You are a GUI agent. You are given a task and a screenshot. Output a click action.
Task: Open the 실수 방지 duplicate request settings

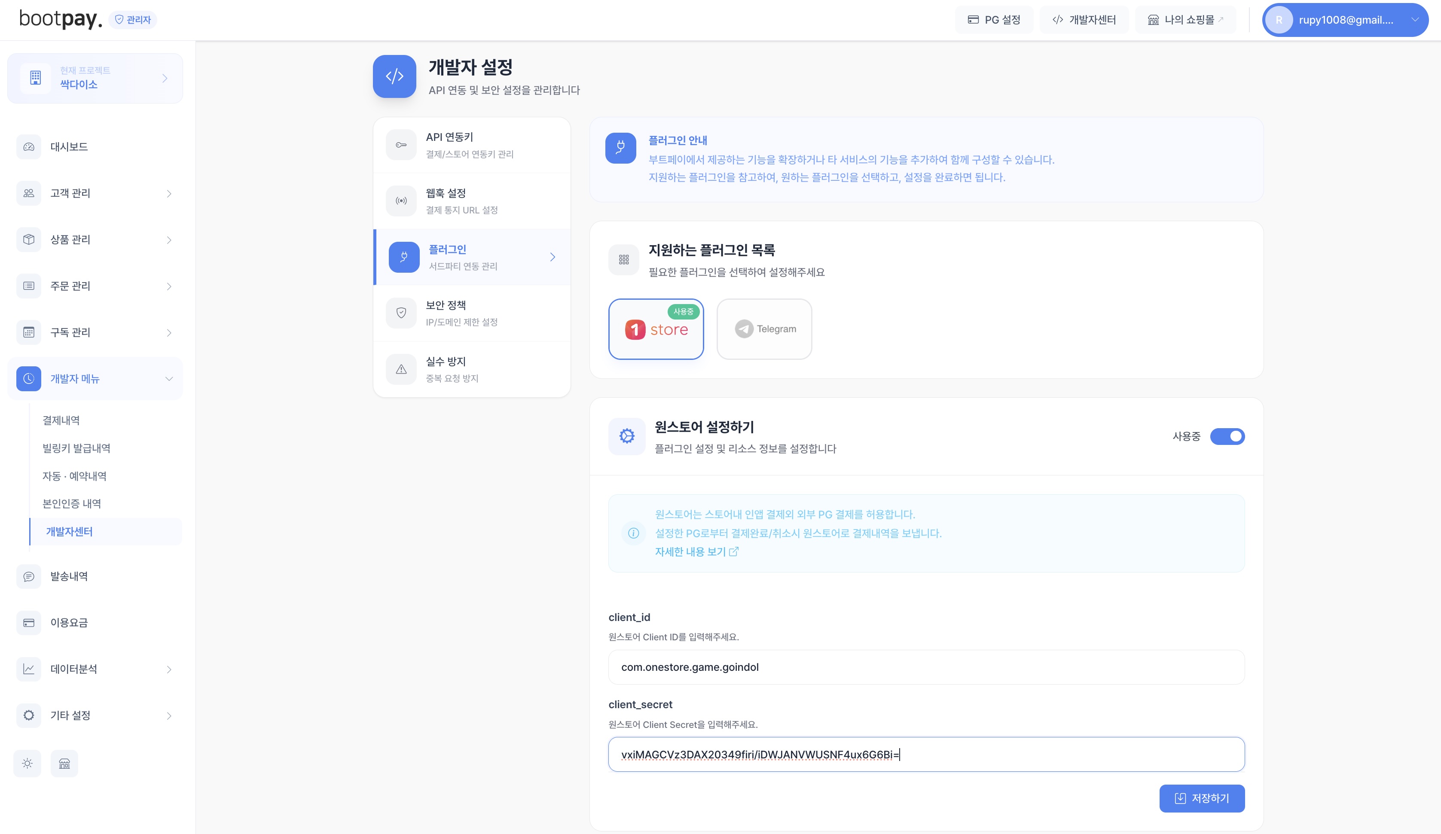[471, 369]
